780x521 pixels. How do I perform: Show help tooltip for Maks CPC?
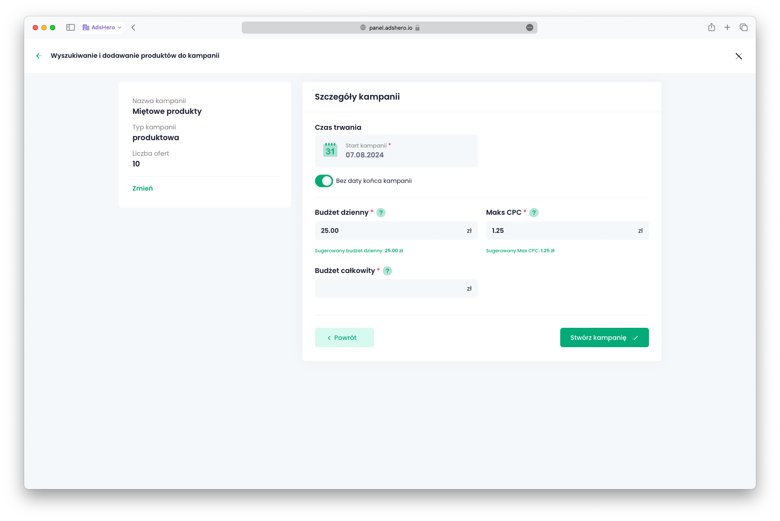click(534, 213)
